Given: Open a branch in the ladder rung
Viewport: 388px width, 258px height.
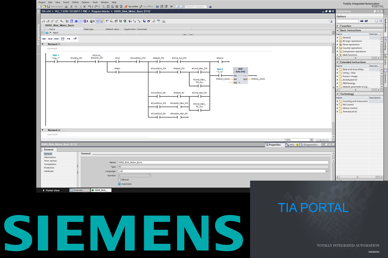Looking at the screenshot, I should click(69, 39).
